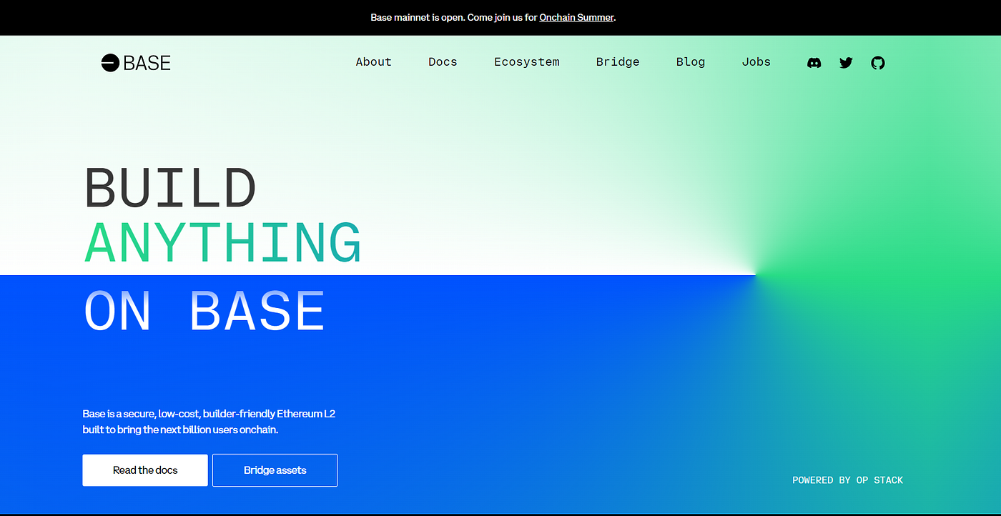Click the ANYTHING green headline word
Viewport: 1001px width, 516px height.
pos(223,243)
